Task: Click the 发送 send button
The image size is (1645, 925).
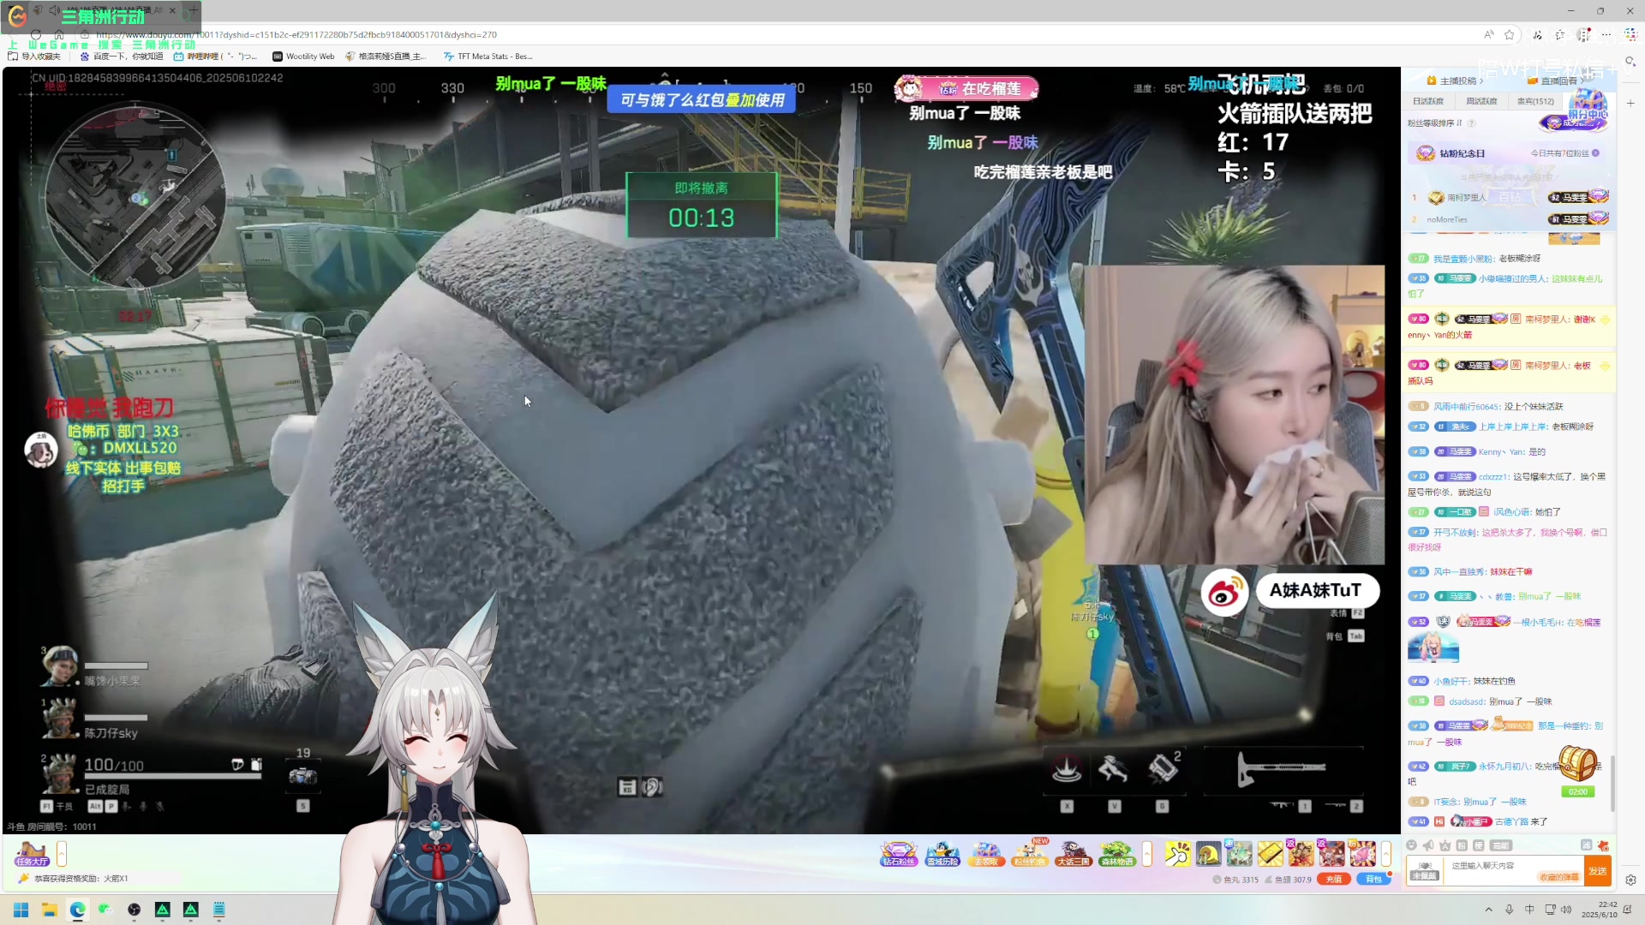Action: pos(1597,871)
